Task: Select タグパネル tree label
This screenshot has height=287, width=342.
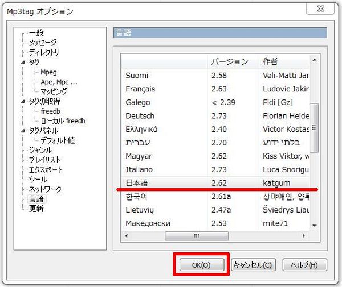Action: (x=43, y=131)
